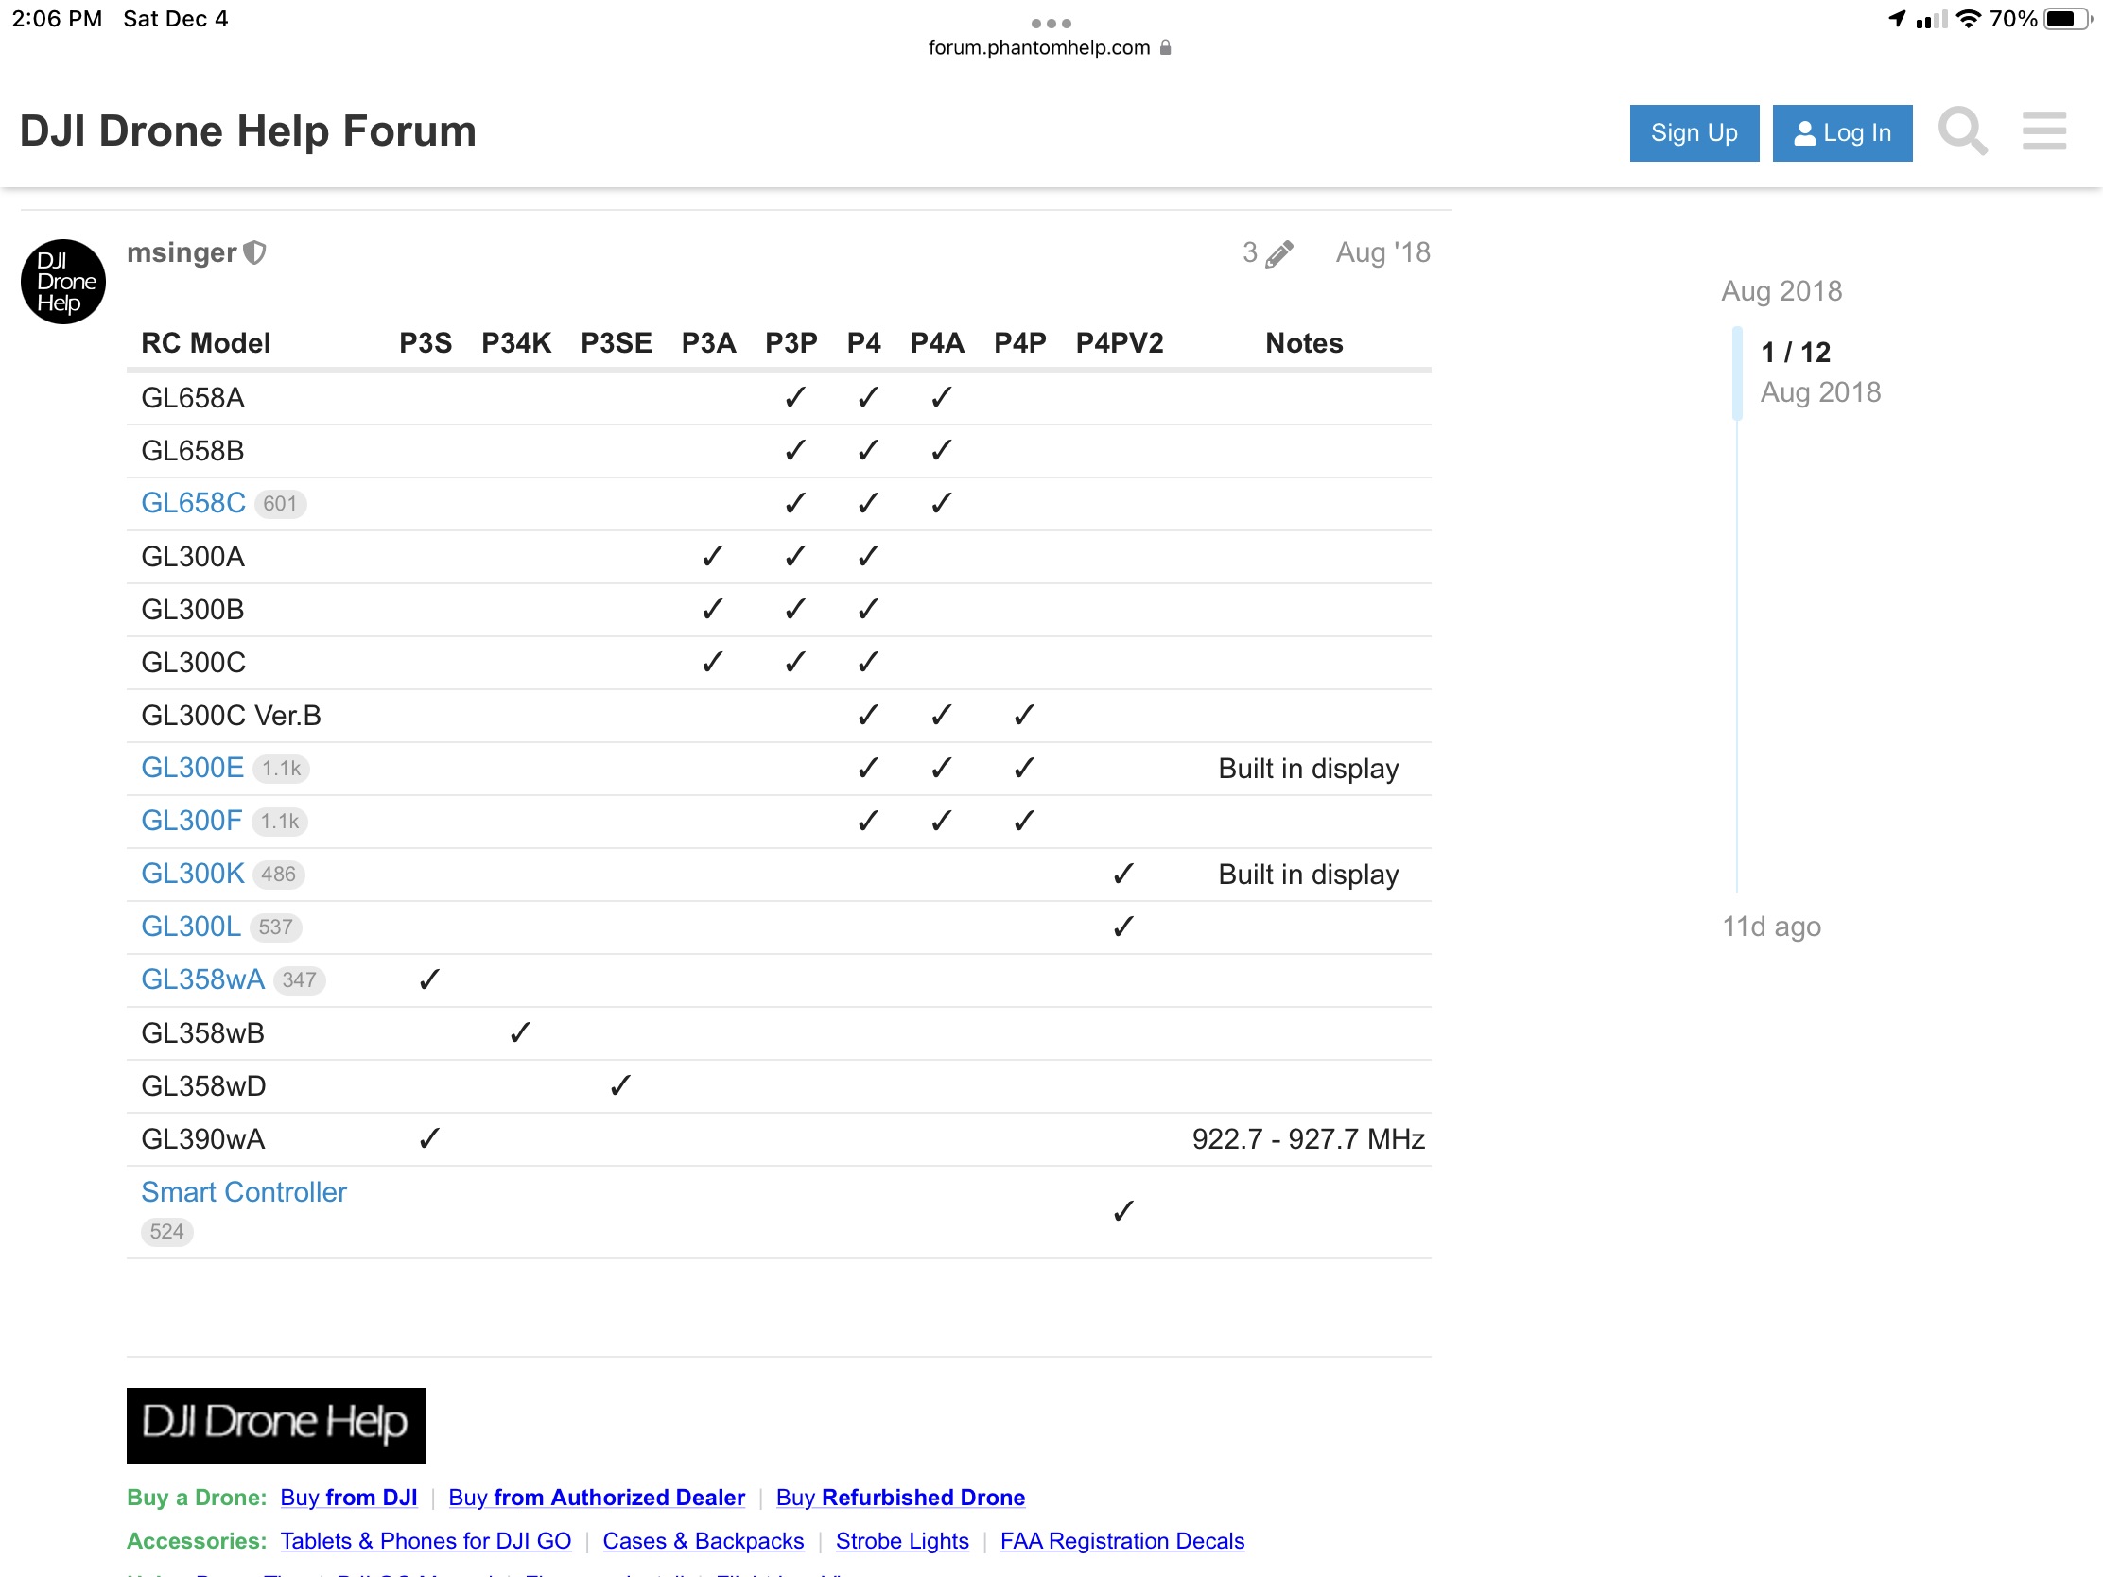Click the Sign Up button
This screenshot has width=2103, height=1577.
[x=1694, y=133]
